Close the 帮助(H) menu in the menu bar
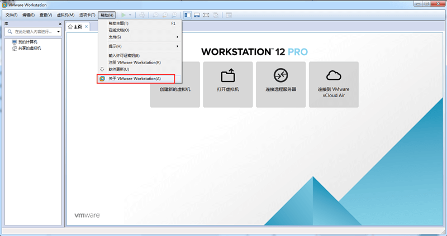447x236 pixels. pos(107,15)
